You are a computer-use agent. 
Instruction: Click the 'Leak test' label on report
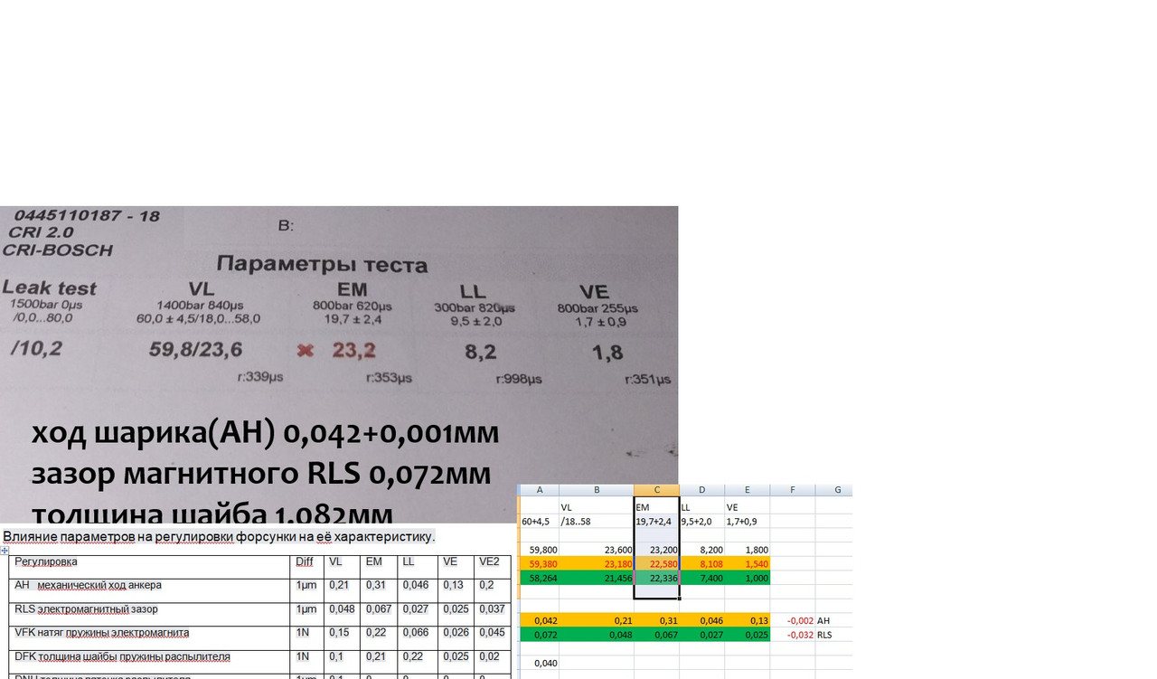pos(49,288)
